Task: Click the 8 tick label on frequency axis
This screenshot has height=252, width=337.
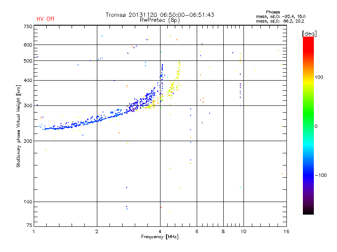Action: click(223, 231)
